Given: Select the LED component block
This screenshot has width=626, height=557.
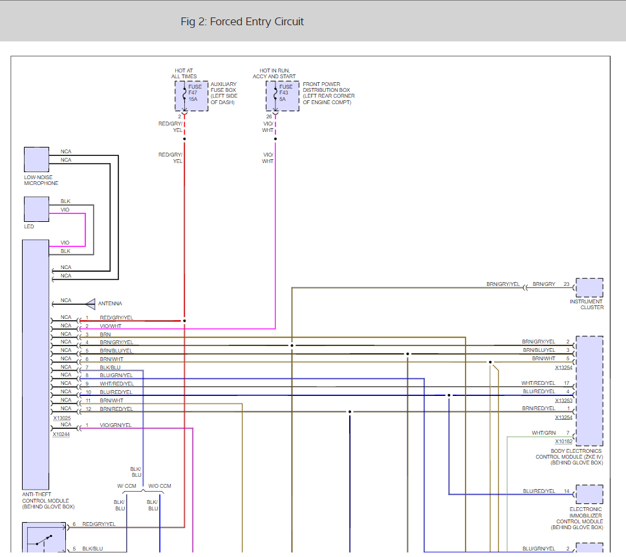Looking at the screenshot, I should tap(36, 209).
